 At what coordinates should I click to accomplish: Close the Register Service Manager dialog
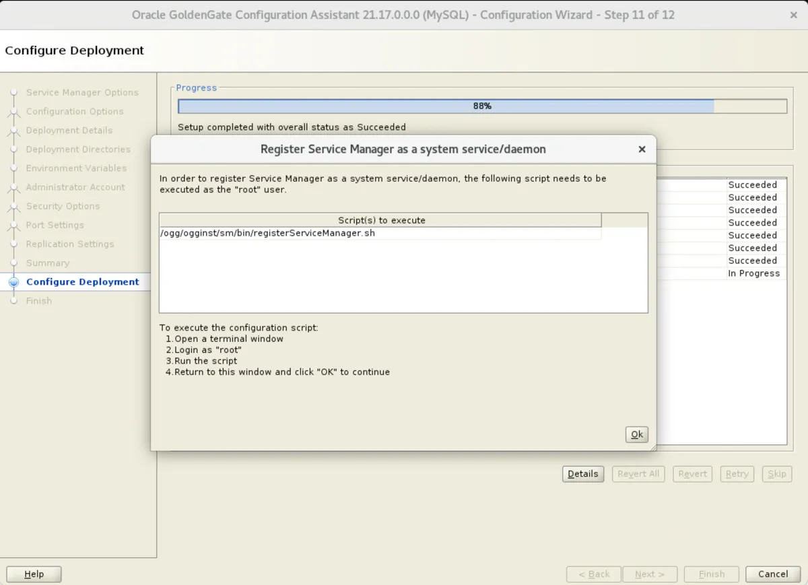642,149
